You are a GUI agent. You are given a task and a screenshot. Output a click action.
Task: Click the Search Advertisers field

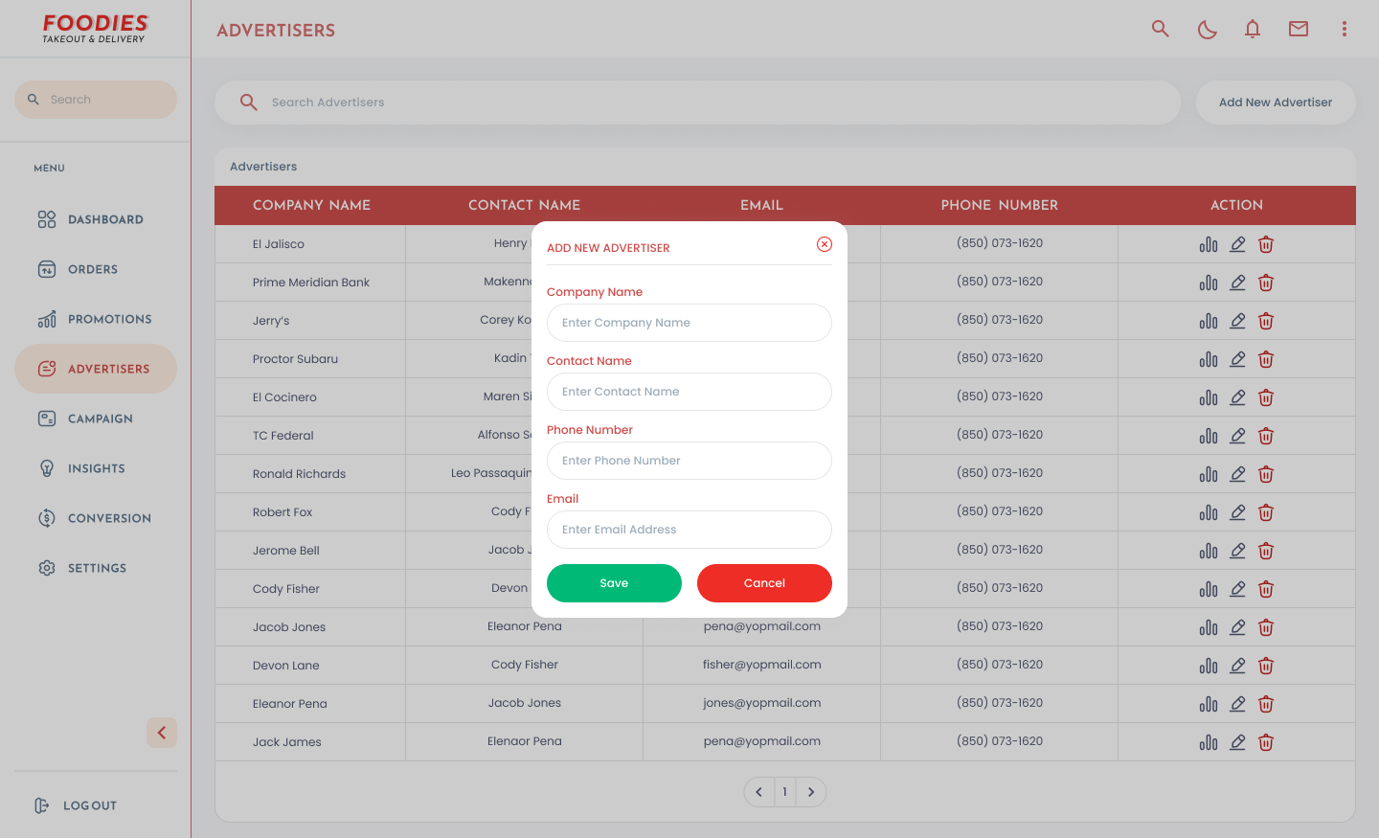[x=697, y=102]
